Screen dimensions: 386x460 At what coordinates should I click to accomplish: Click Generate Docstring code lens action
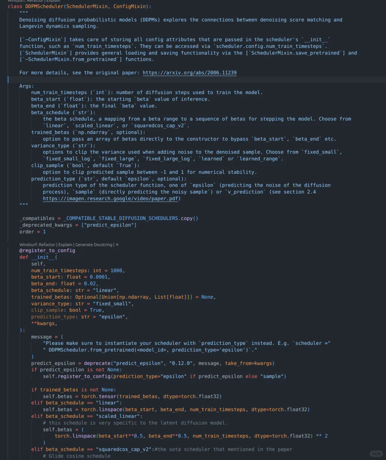pos(94,245)
